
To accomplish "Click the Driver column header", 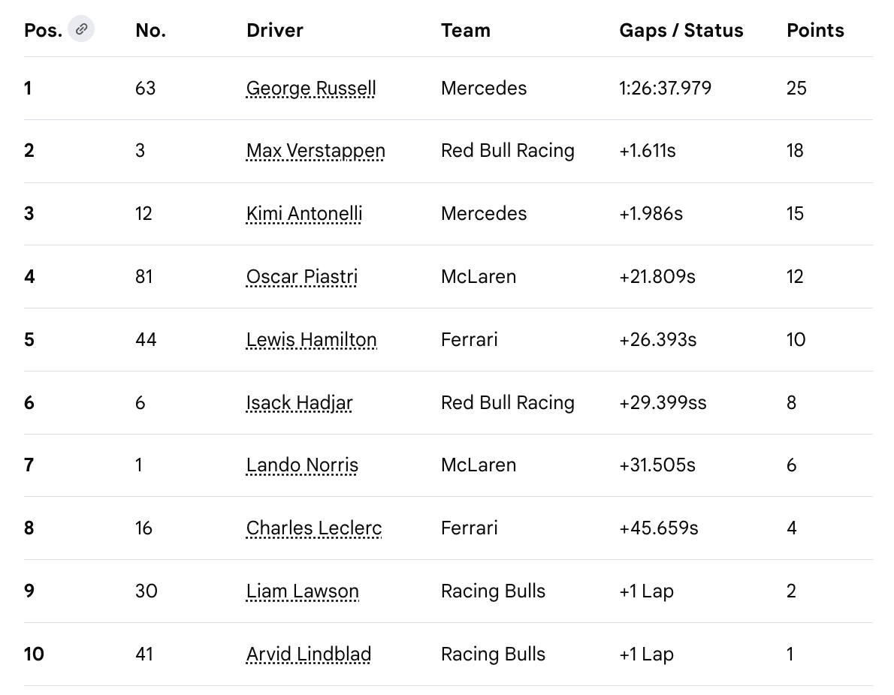I will [x=275, y=30].
